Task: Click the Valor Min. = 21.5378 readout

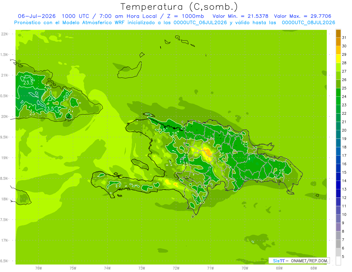Action: tap(241, 16)
